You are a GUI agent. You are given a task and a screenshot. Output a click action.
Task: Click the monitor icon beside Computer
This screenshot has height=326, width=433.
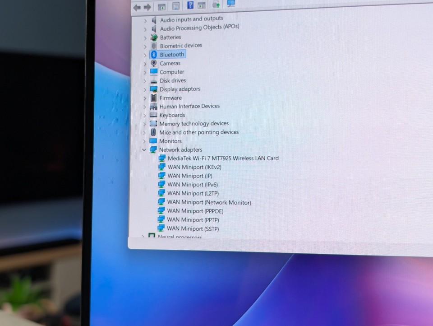click(x=154, y=72)
